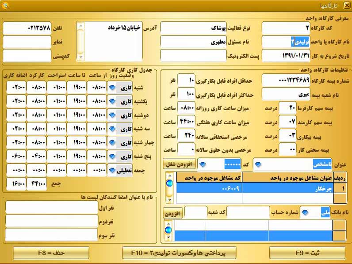
Task: Open day status dropdown for سه شنبه
Action: coord(112,129)
